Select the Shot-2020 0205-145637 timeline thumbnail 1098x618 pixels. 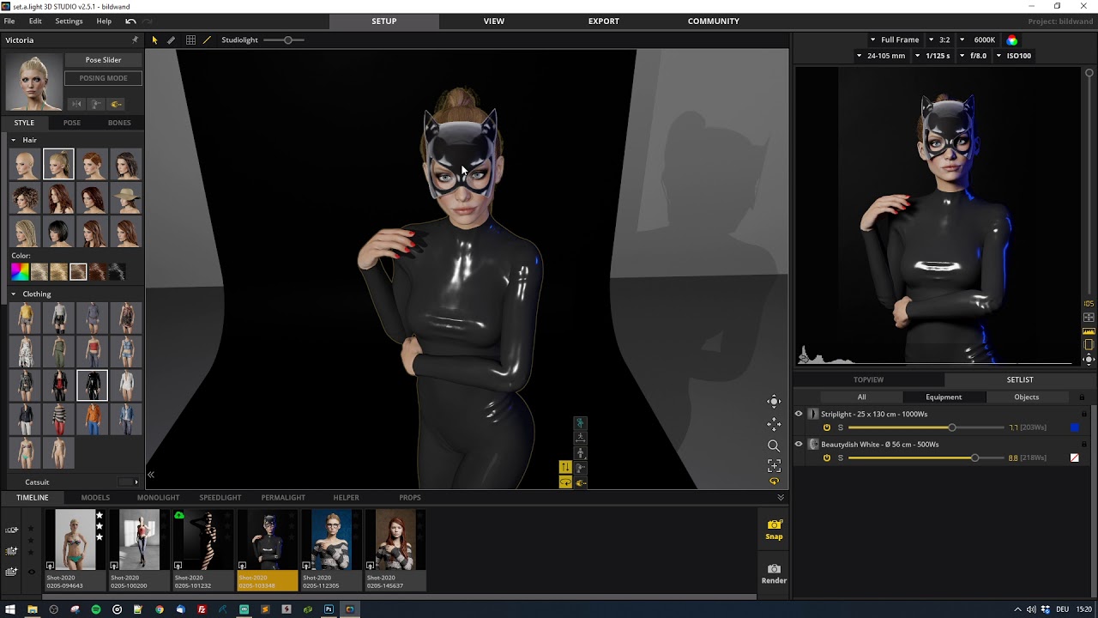tap(395, 549)
